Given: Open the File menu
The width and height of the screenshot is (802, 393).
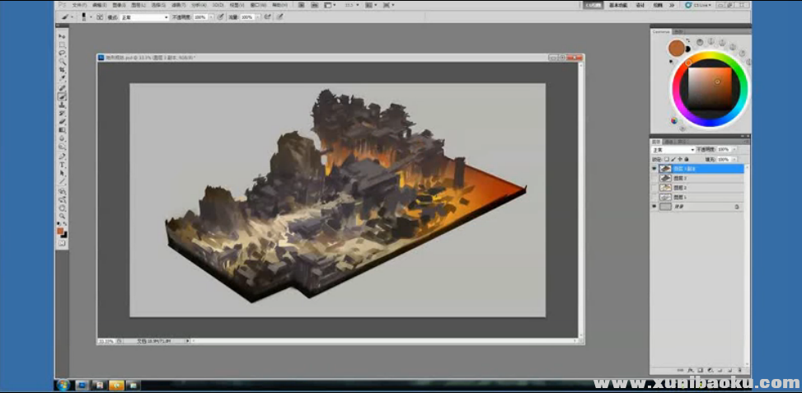Looking at the screenshot, I should [x=78, y=5].
